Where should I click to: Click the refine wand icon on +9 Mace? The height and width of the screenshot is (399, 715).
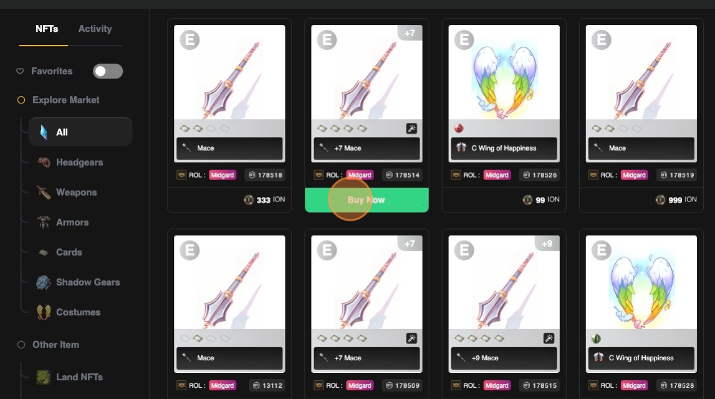tap(549, 339)
